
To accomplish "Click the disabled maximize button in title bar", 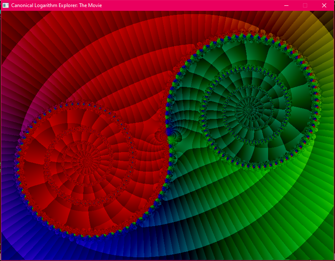I will click(x=305, y=5).
